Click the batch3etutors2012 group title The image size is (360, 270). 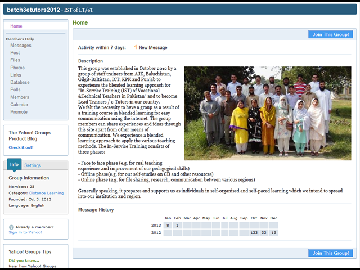33,10
